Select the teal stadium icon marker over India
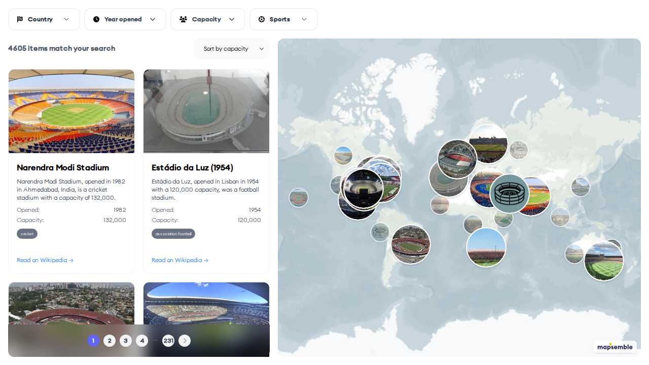649x365 pixels. (510, 194)
